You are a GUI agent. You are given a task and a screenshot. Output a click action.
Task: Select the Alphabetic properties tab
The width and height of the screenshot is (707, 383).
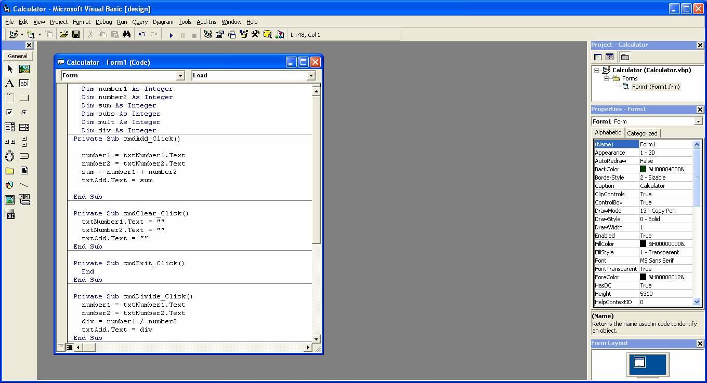[x=607, y=132]
